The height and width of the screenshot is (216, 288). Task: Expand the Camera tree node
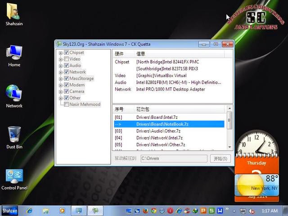61,92
